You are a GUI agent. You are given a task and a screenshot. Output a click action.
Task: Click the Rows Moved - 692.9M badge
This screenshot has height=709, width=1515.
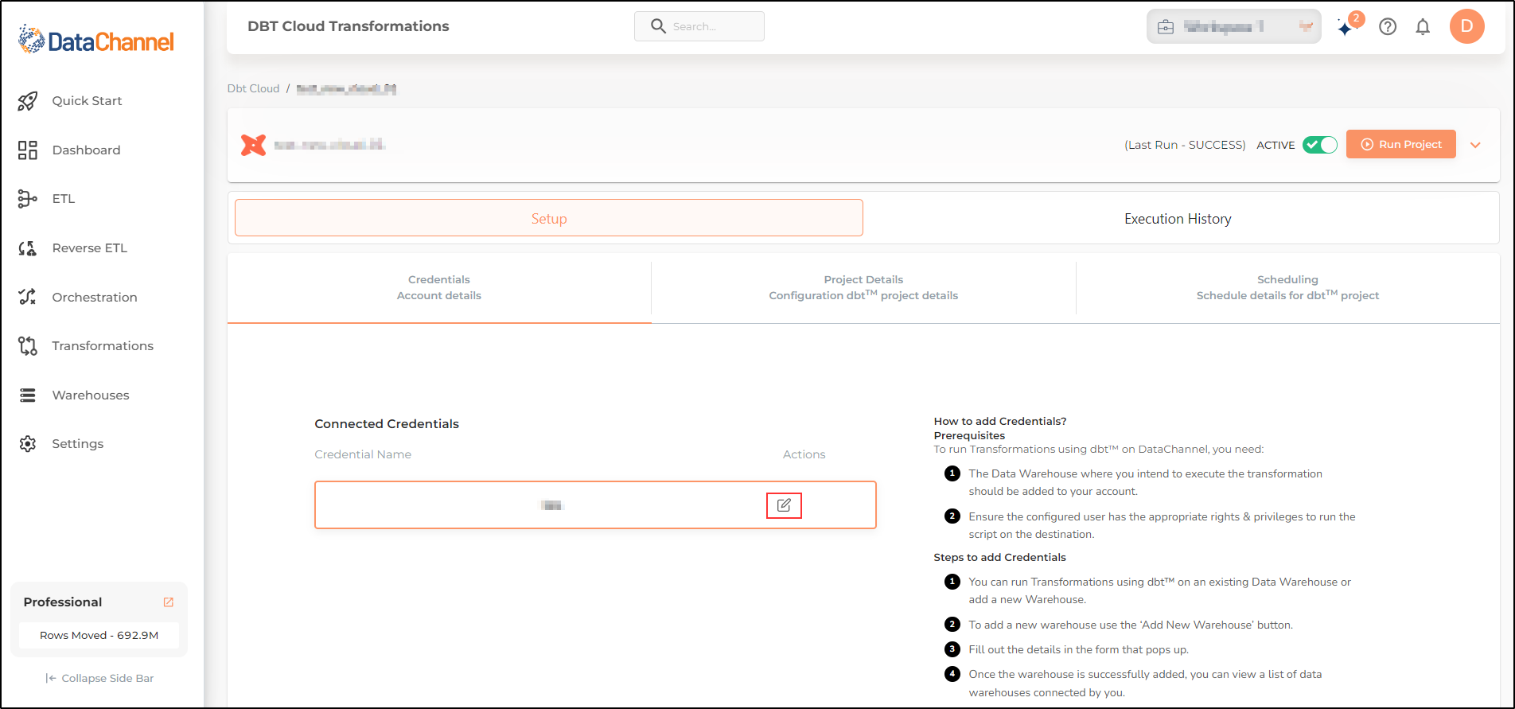coord(99,635)
